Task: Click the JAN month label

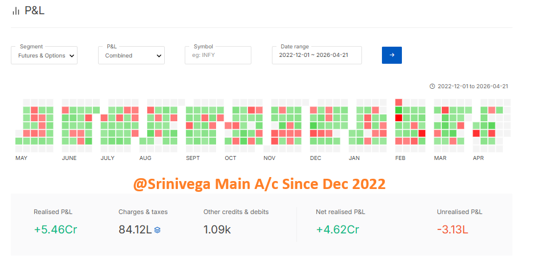Action: (354, 158)
